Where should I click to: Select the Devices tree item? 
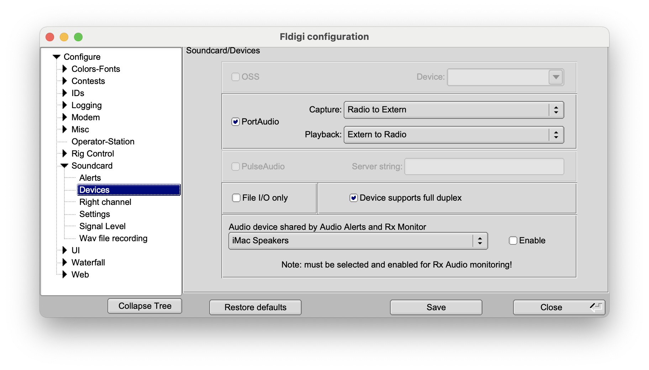[x=129, y=190]
